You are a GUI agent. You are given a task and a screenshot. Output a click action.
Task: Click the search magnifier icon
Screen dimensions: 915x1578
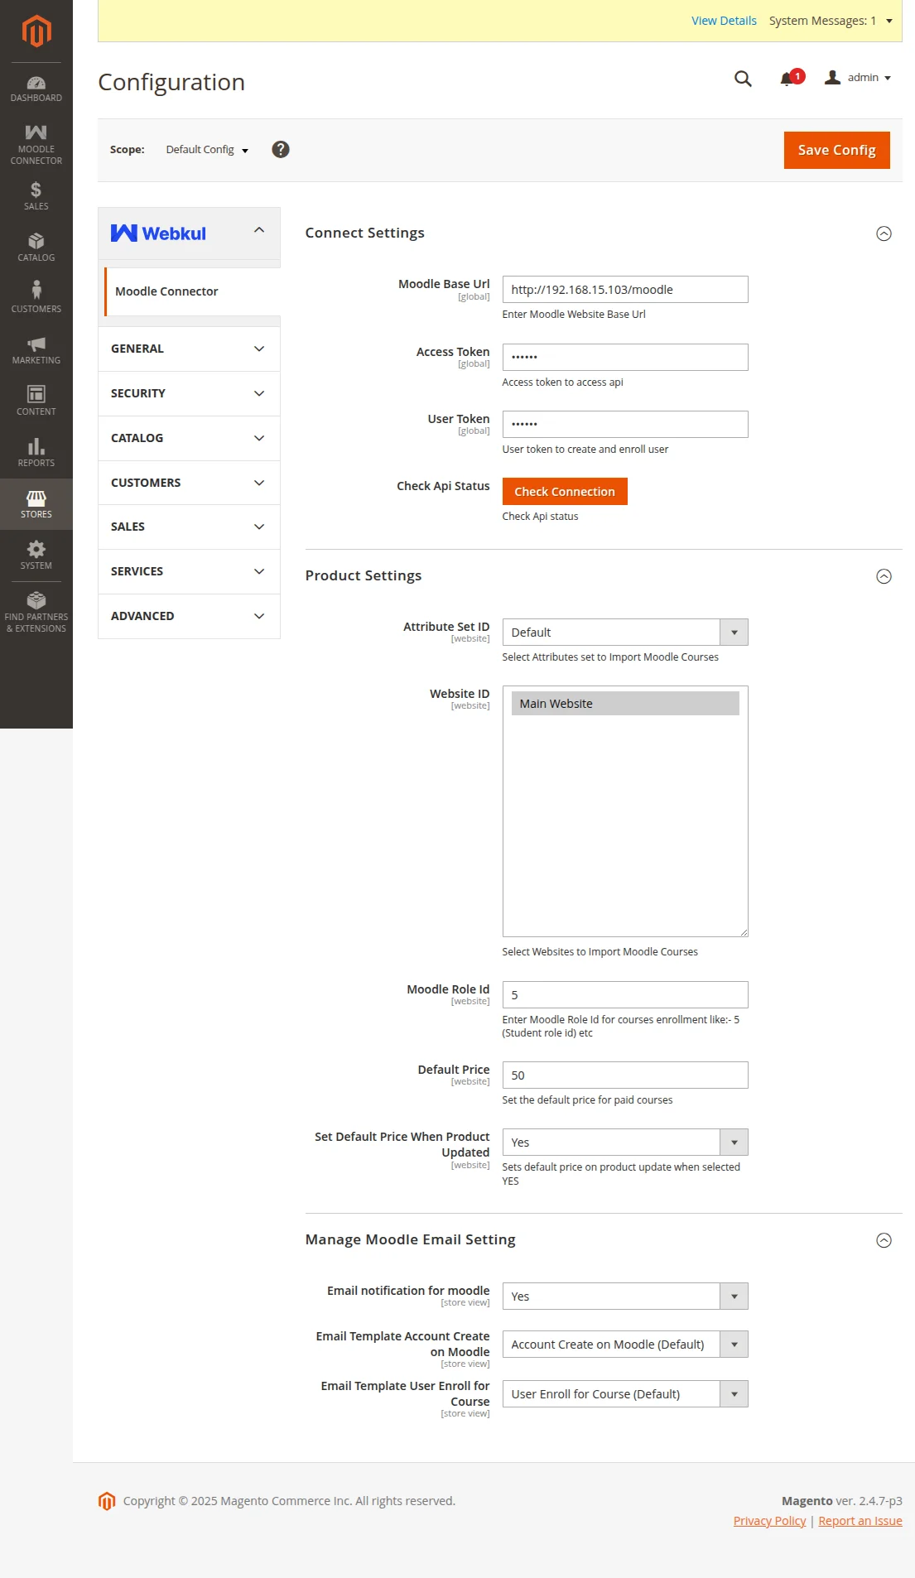coord(743,79)
